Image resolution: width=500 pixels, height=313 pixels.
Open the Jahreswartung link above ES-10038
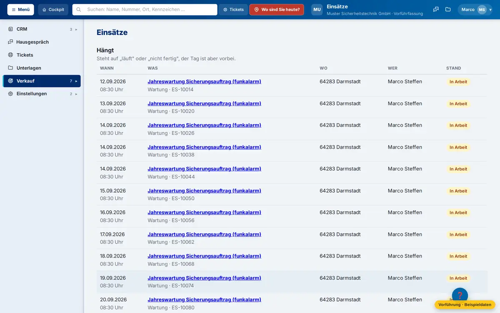tap(205, 147)
